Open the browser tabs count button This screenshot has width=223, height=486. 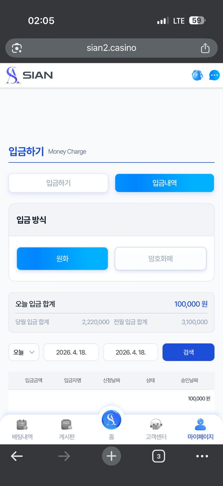(x=159, y=456)
